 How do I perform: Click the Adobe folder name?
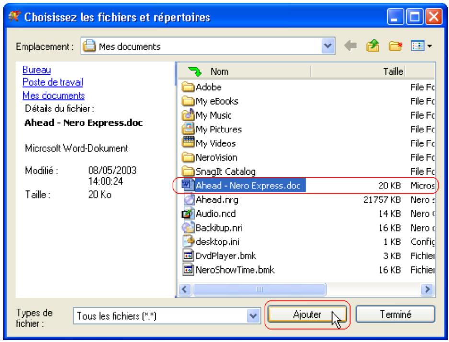pos(208,87)
